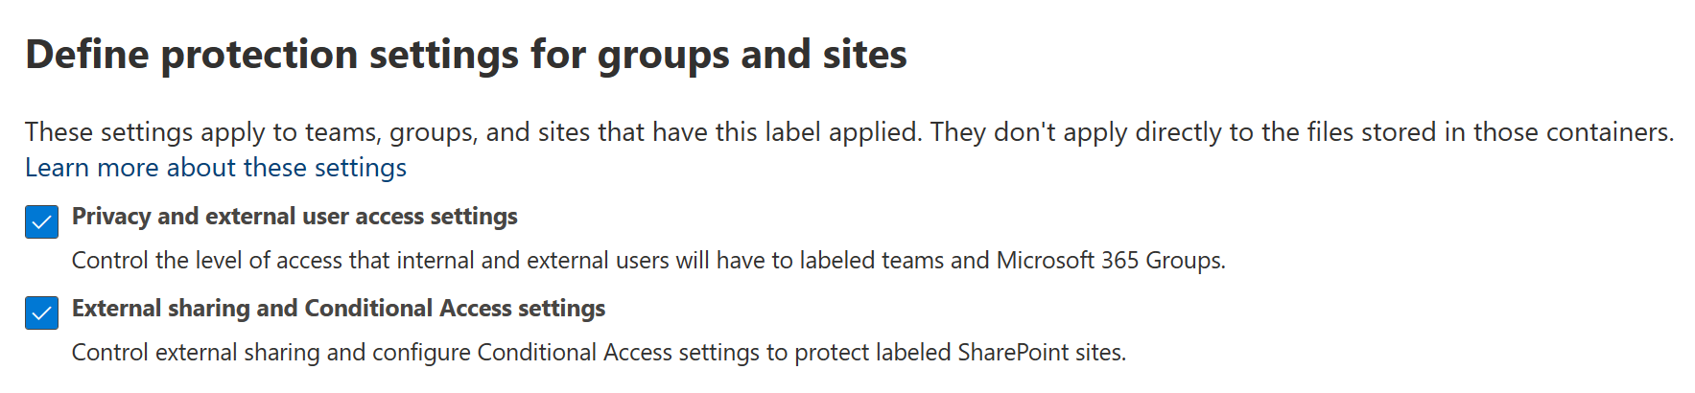1695x393 pixels.
Task: Click description about labeled teams and Microsoft 365 Groups
Action: pos(648,261)
